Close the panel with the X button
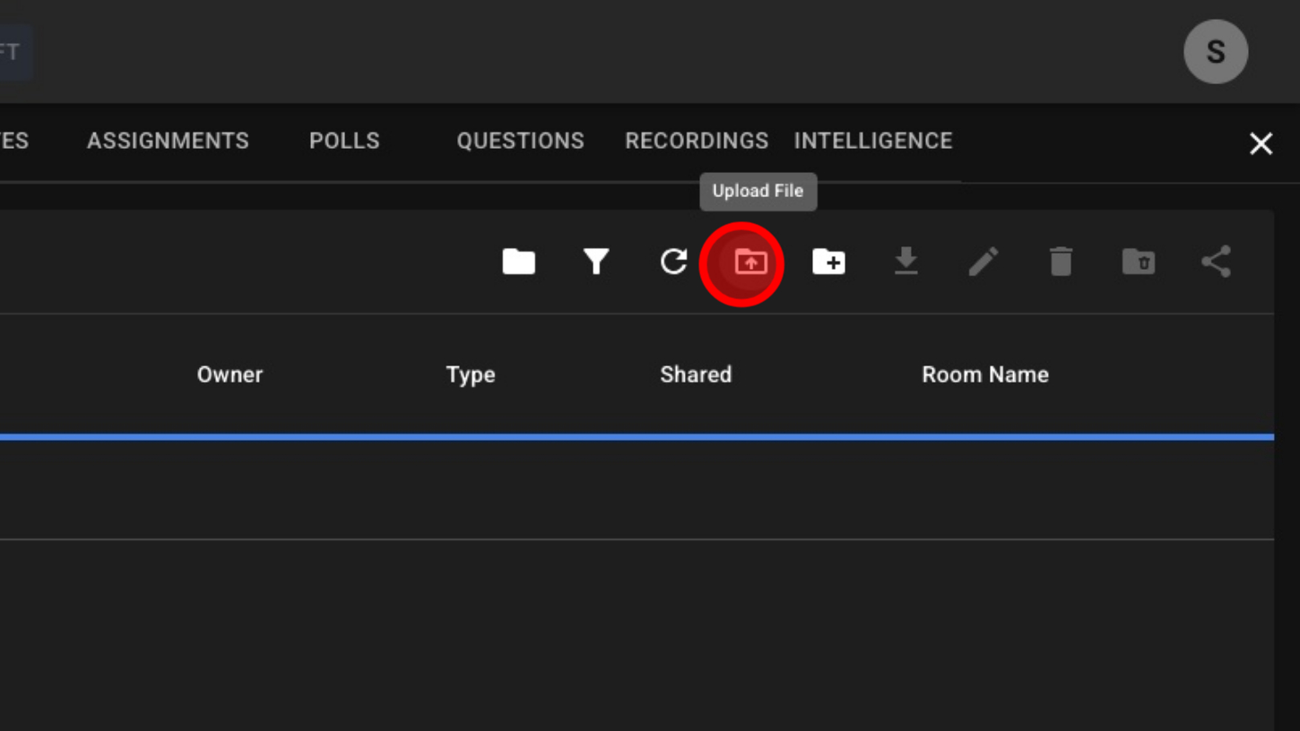 [1261, 143]
